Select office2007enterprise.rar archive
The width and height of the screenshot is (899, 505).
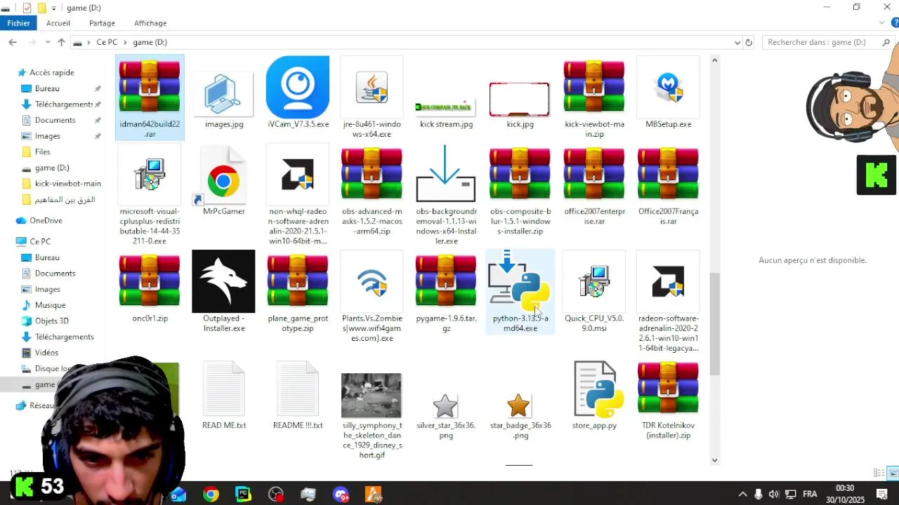[x=594, y=185]
